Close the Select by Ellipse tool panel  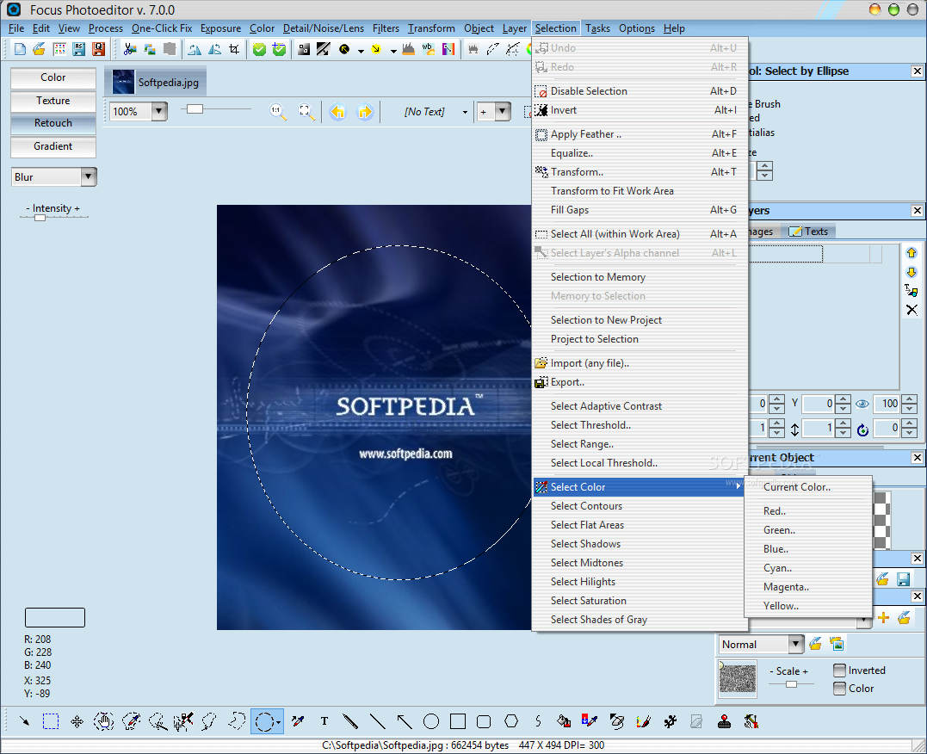pyautogui.click(x=917, y=71)
